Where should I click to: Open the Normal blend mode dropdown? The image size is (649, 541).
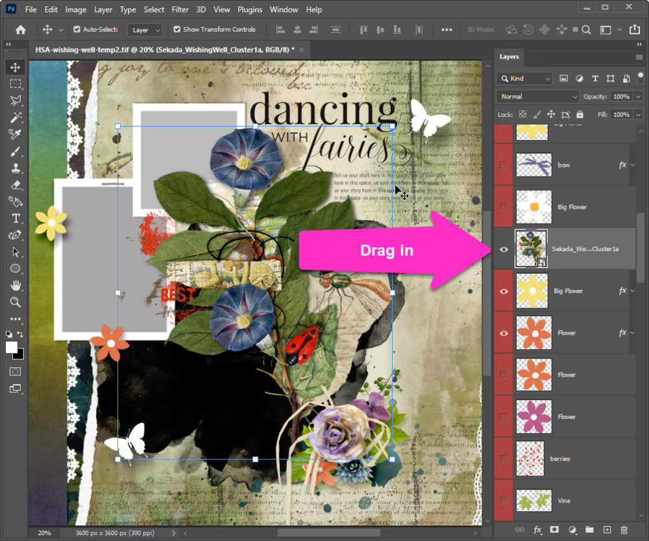coord(537,97)
